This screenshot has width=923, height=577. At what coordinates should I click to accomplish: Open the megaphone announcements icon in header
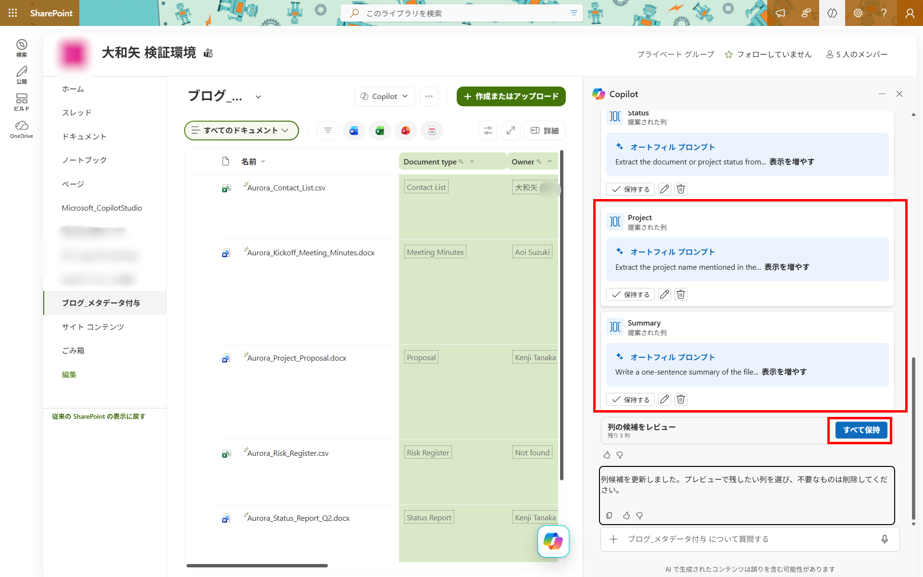(x=780, y=13)
